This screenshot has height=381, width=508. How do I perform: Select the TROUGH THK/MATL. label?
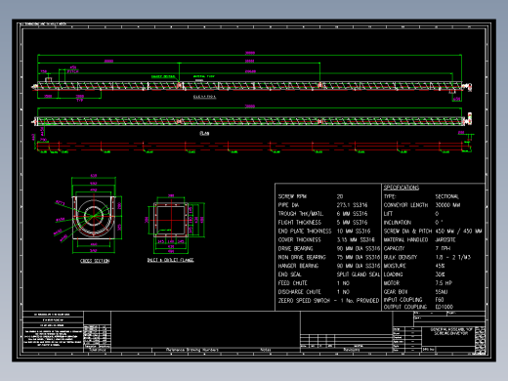click(x=301, y=214)
